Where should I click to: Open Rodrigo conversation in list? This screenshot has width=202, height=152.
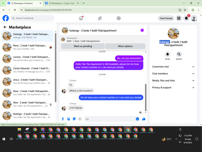[27, 116]
